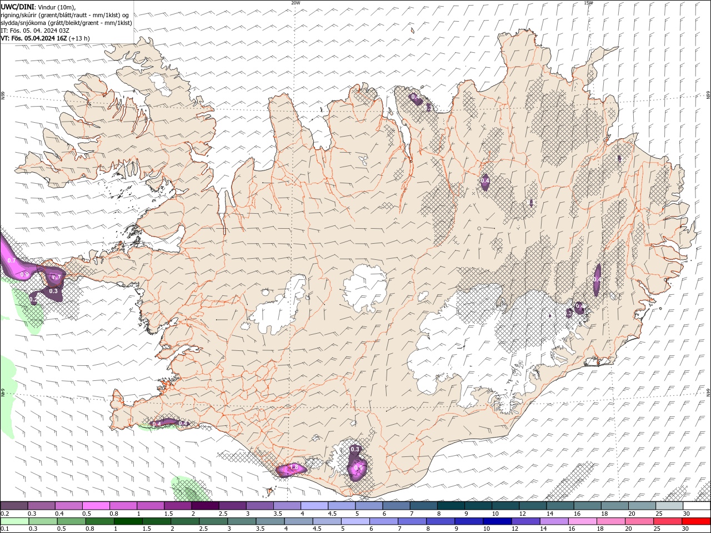Screen dimensions: 711x533
Task: Click dark teal 8 swatch, upper legend row
Action: pyautogui.click(x=451, y=506)
